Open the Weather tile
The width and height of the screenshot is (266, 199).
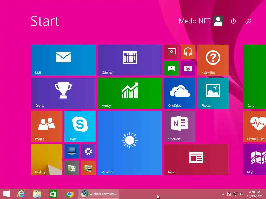130,143
